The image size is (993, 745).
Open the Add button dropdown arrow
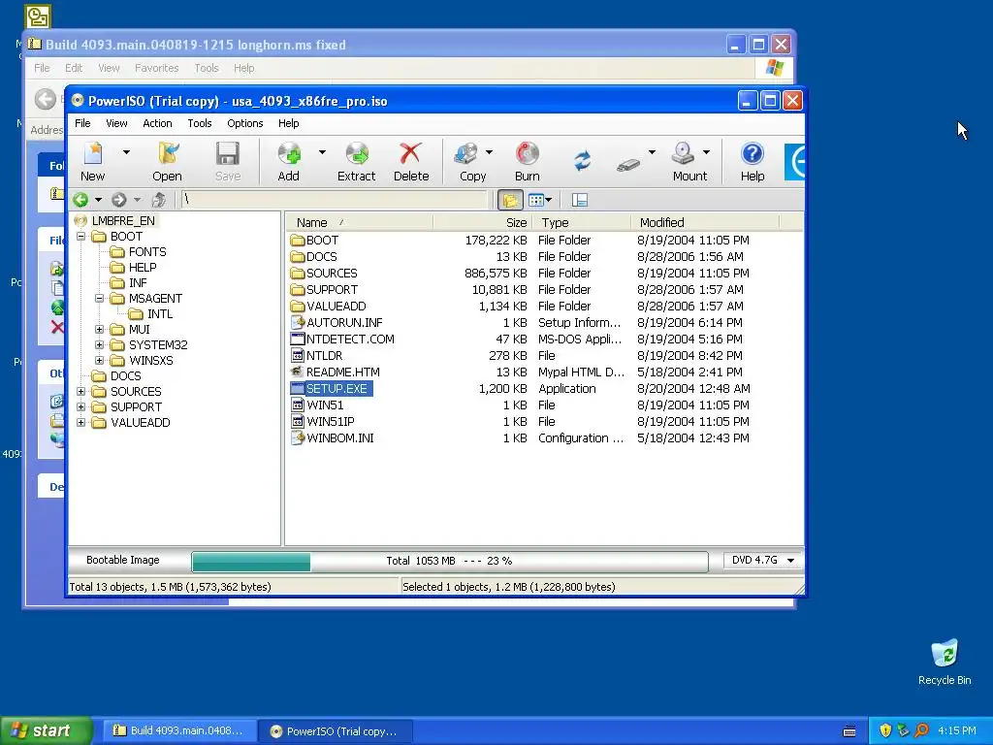322,152
